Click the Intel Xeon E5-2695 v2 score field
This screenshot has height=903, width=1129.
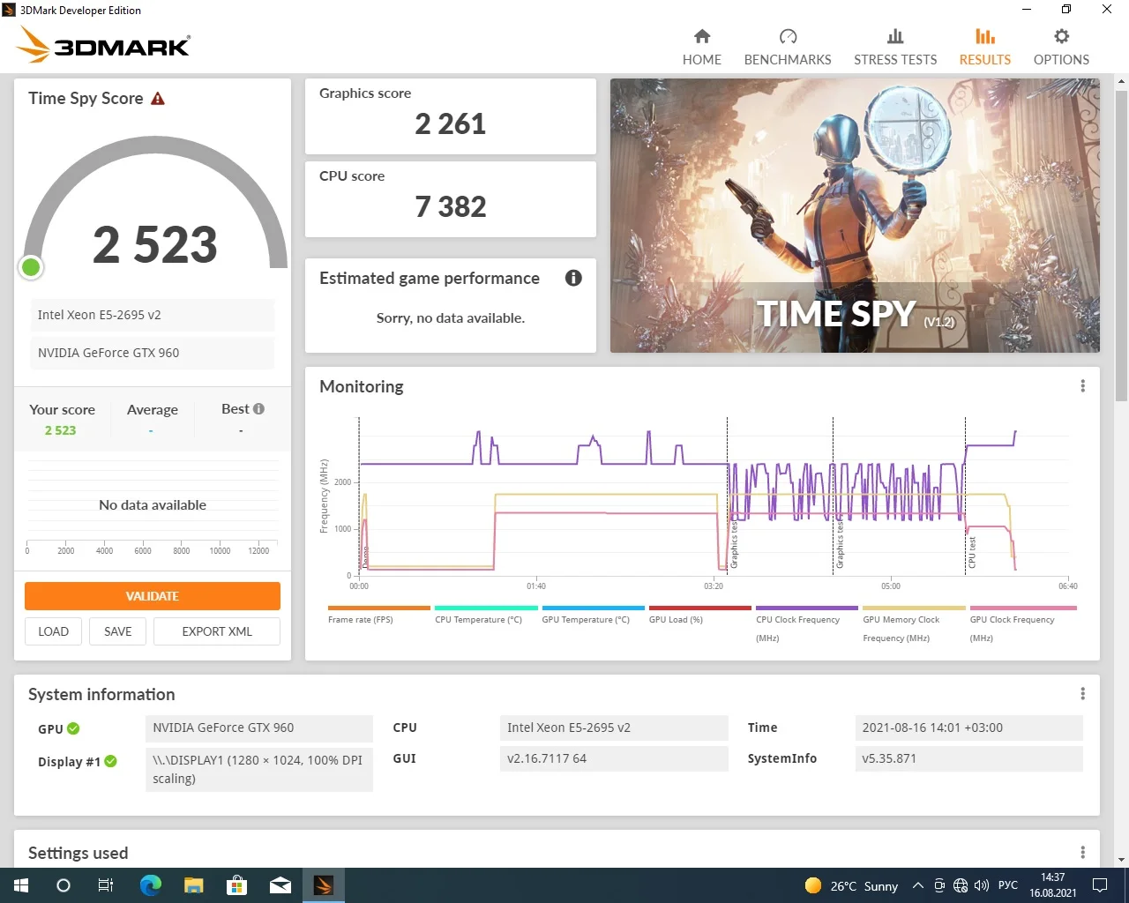click(153, 315)
